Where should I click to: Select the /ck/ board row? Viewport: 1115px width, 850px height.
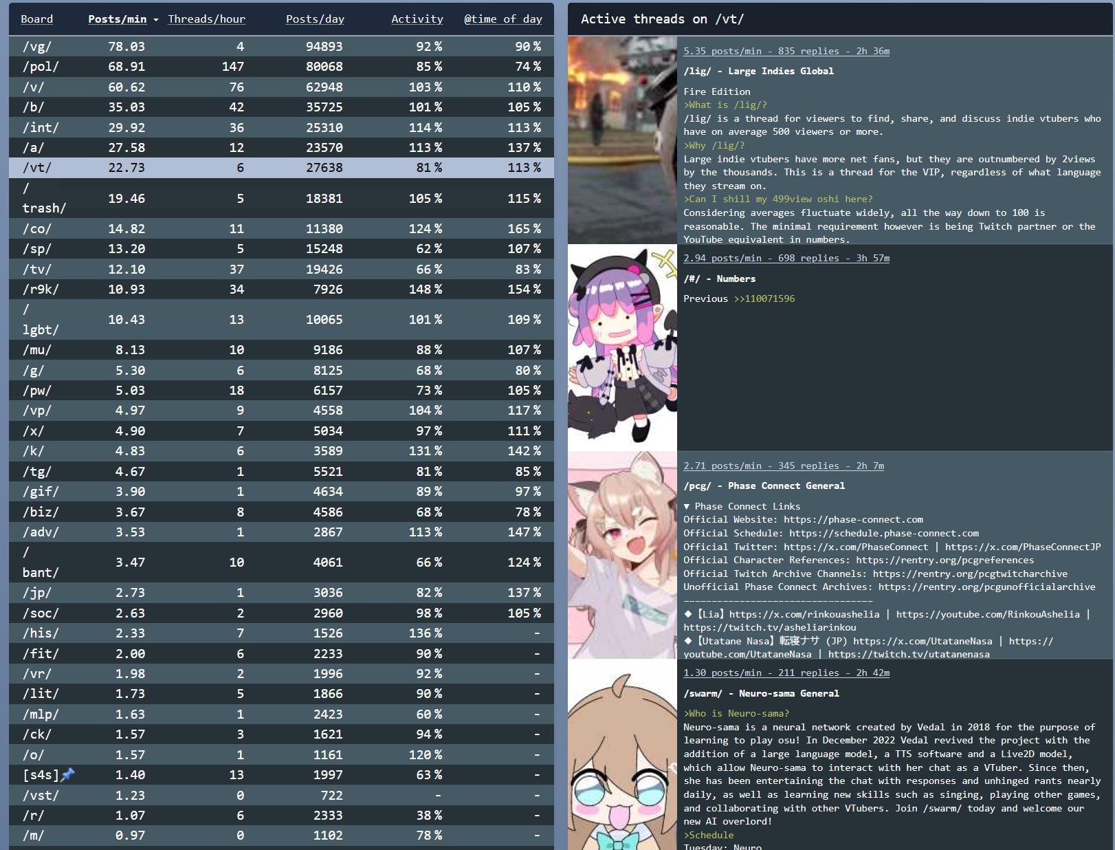click(281, 734)
